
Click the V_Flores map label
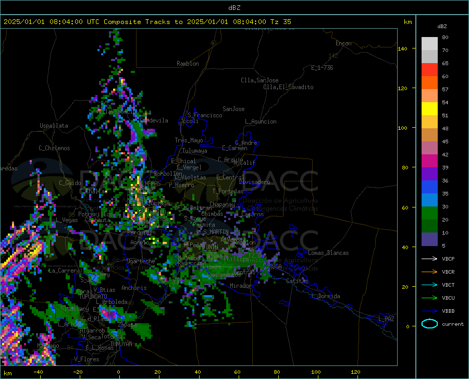tap(87, 359)
